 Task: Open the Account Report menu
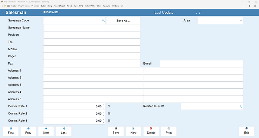(x=59, y=6)
